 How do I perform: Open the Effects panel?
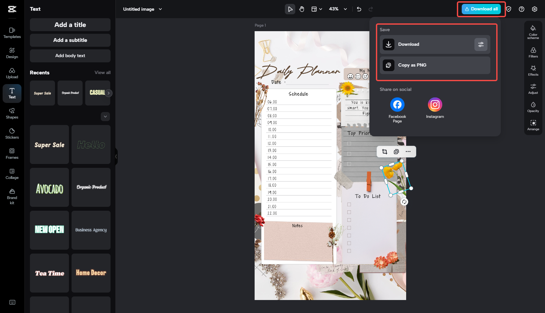(x=533, y=70)
